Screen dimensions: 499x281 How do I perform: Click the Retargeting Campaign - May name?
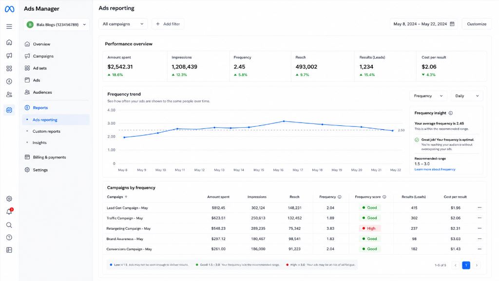(x=129, y=228)
